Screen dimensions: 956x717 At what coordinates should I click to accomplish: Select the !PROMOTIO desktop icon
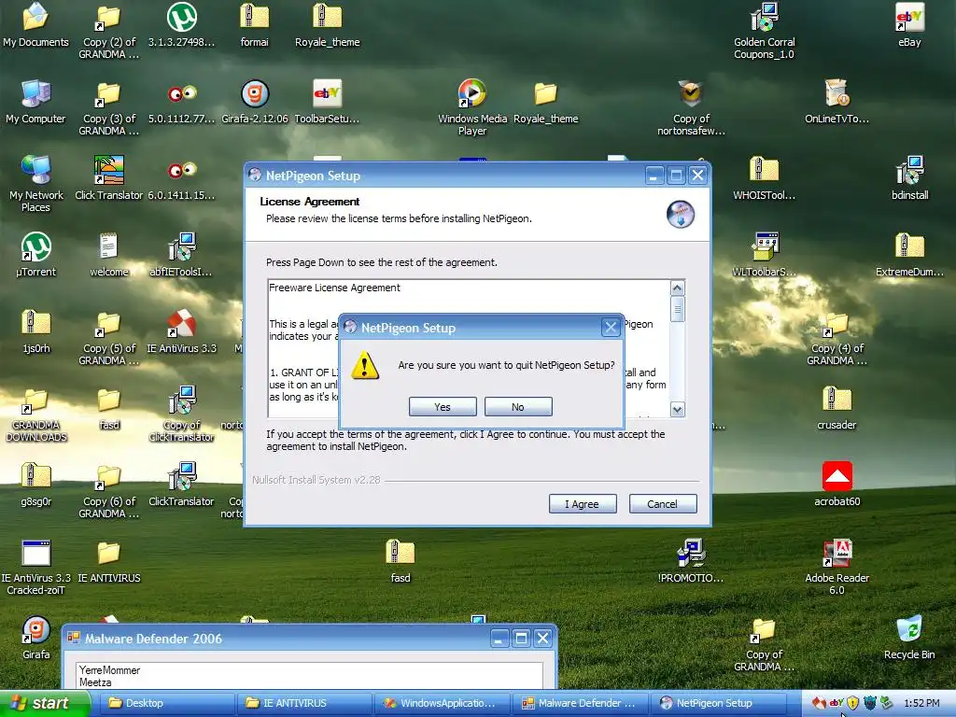[x=691, y=561]
